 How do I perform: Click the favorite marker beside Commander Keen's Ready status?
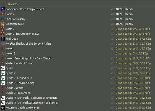click(x=113, y=9)
